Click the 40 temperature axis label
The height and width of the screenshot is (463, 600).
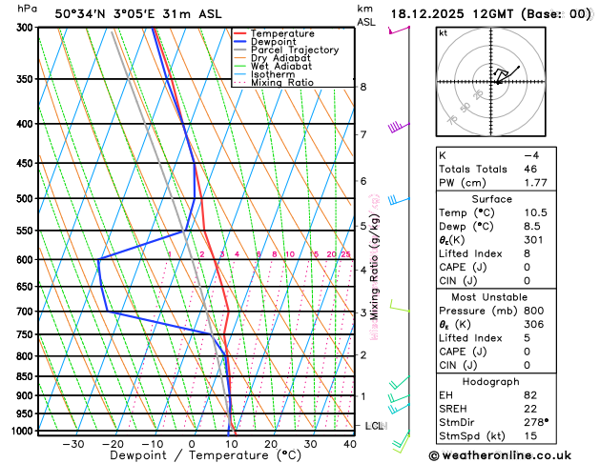tap(350, 444)
